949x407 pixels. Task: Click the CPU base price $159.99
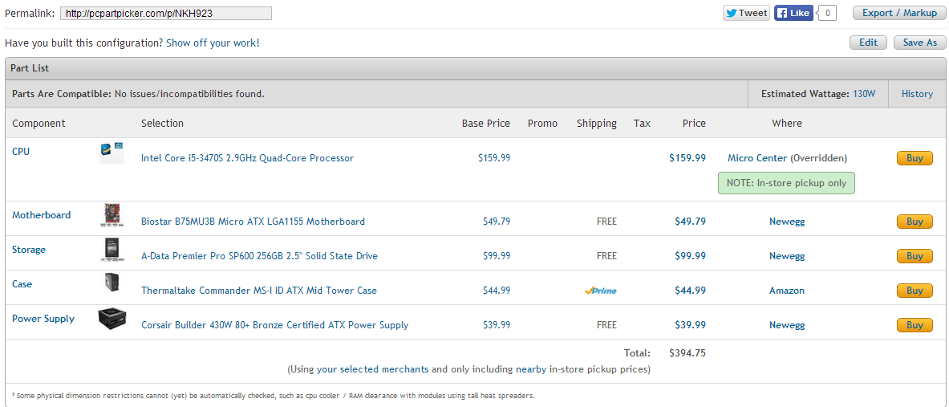coord(494,158)
